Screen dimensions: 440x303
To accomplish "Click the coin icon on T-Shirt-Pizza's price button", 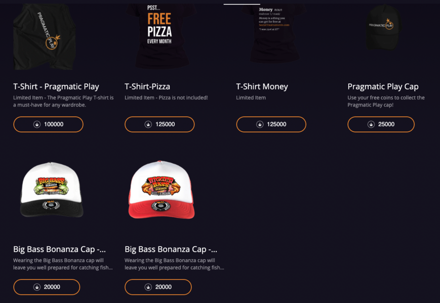I will coord(148,124).
